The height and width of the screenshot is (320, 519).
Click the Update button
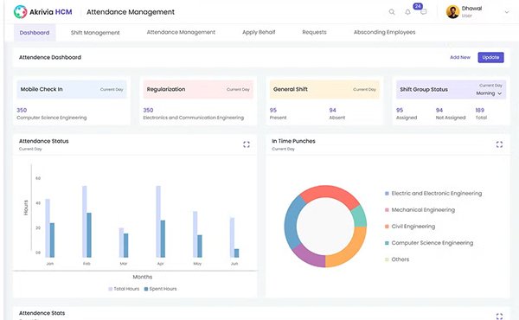click(x=490, y=57)
